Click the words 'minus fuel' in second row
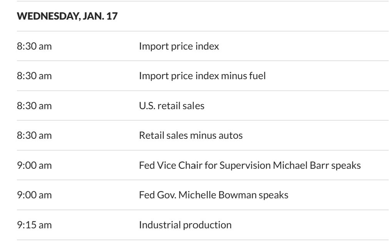 pos(247,76)
